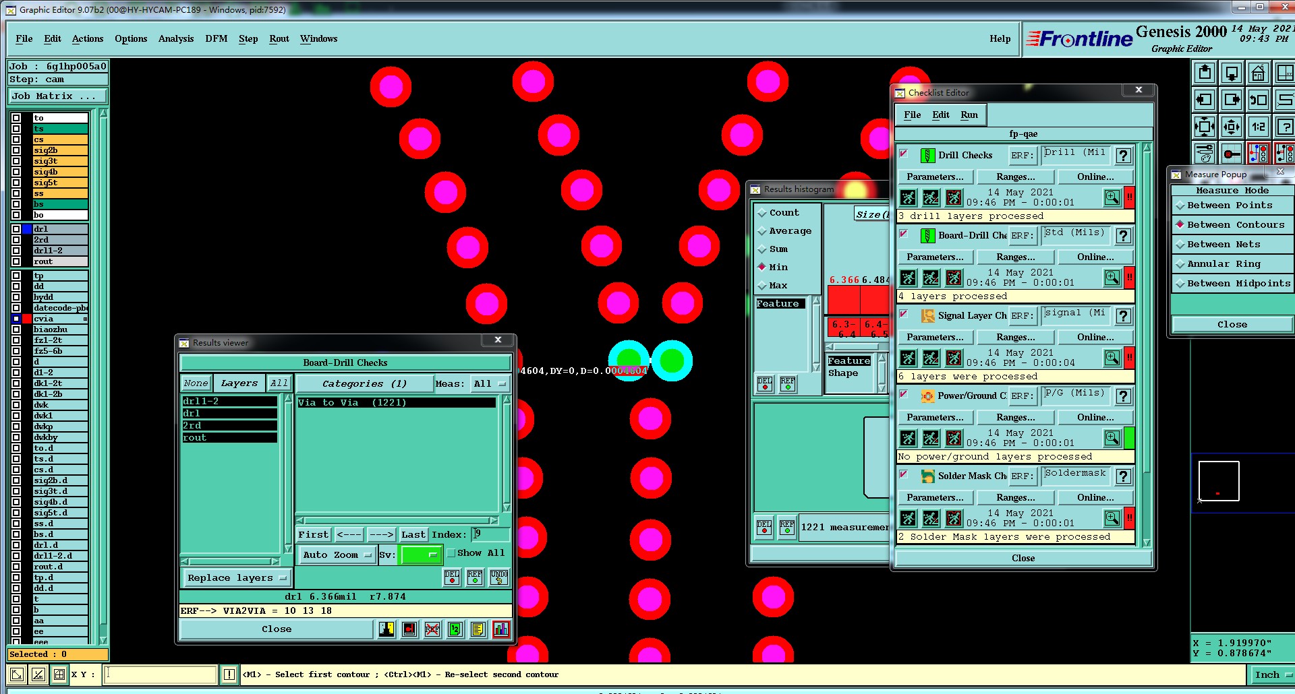Click the previous zoom icon
Image resolution: width=1295 pixels, height=694 pixels.
(1259, 100)
